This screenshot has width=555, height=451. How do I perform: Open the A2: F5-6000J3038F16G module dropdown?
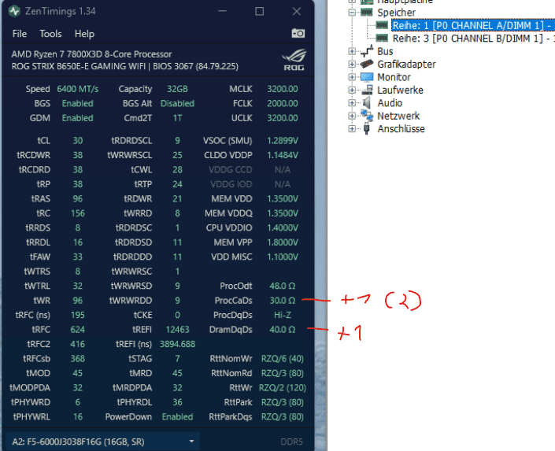[103, 442]
